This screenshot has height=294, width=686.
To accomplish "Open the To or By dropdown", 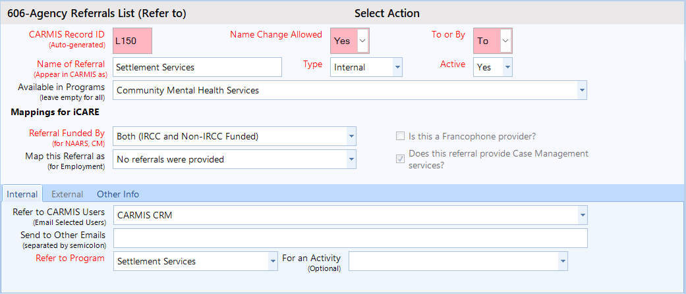I will (505, 41).
